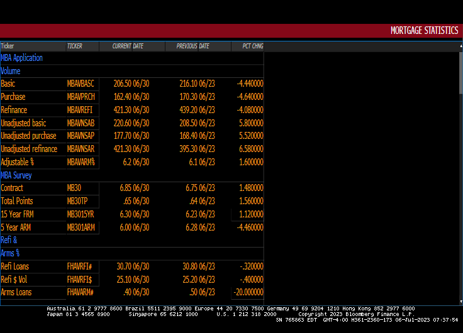Select the MBAVREFI ticker
Screen dimensions: 463x333
80,110
